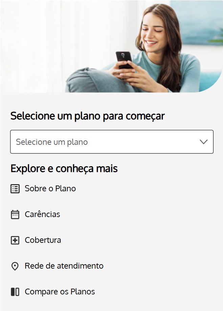Open the 'Sobre o Plano' link
This screenshot has width=223, height=311.
point(50,189)
